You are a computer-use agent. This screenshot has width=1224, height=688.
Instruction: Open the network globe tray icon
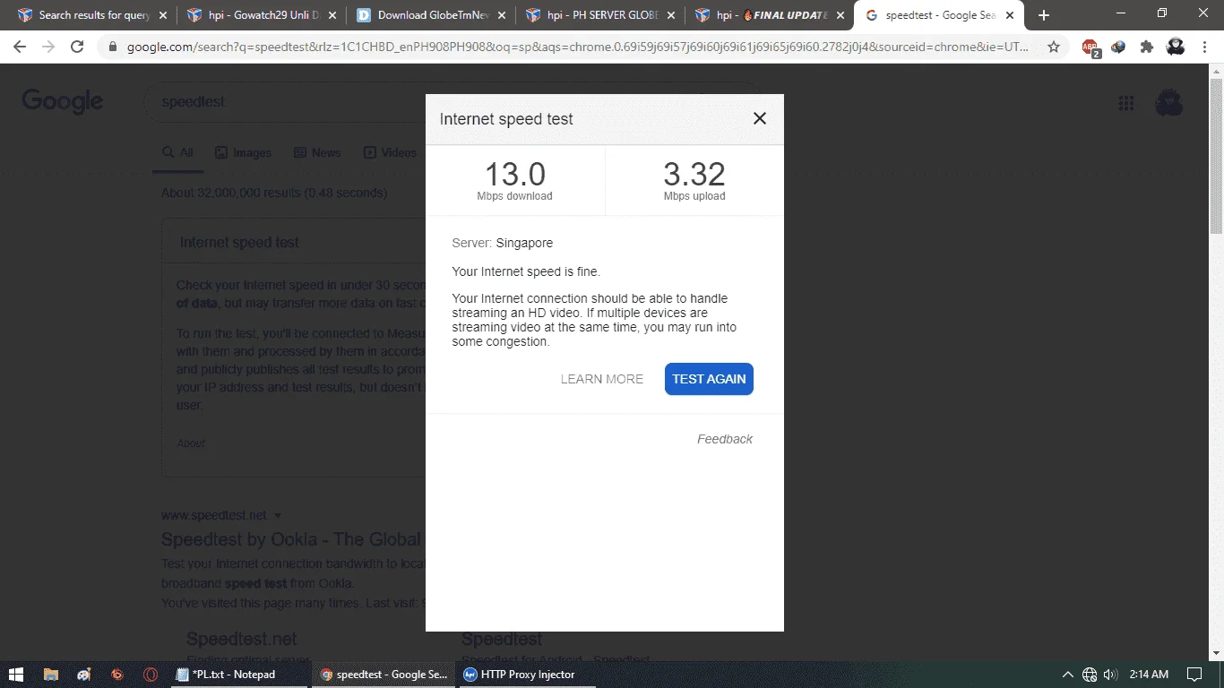(1090, 675)
